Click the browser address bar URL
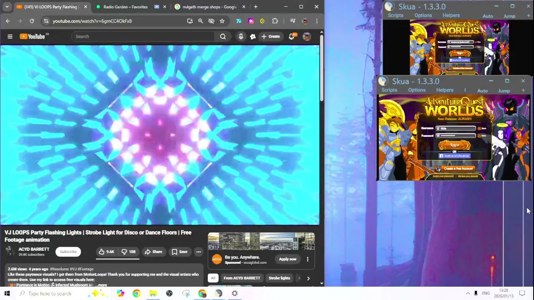 tap(92, 21)
